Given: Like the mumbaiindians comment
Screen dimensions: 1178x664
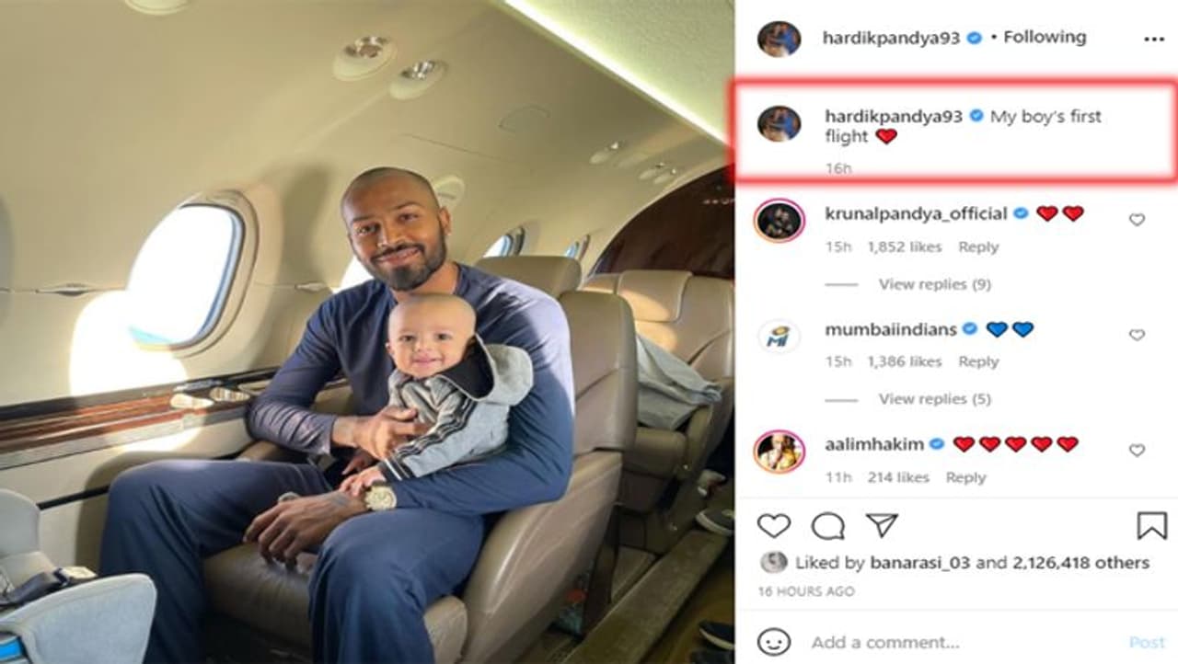Looking at the screenshot, I should 1137,335.
